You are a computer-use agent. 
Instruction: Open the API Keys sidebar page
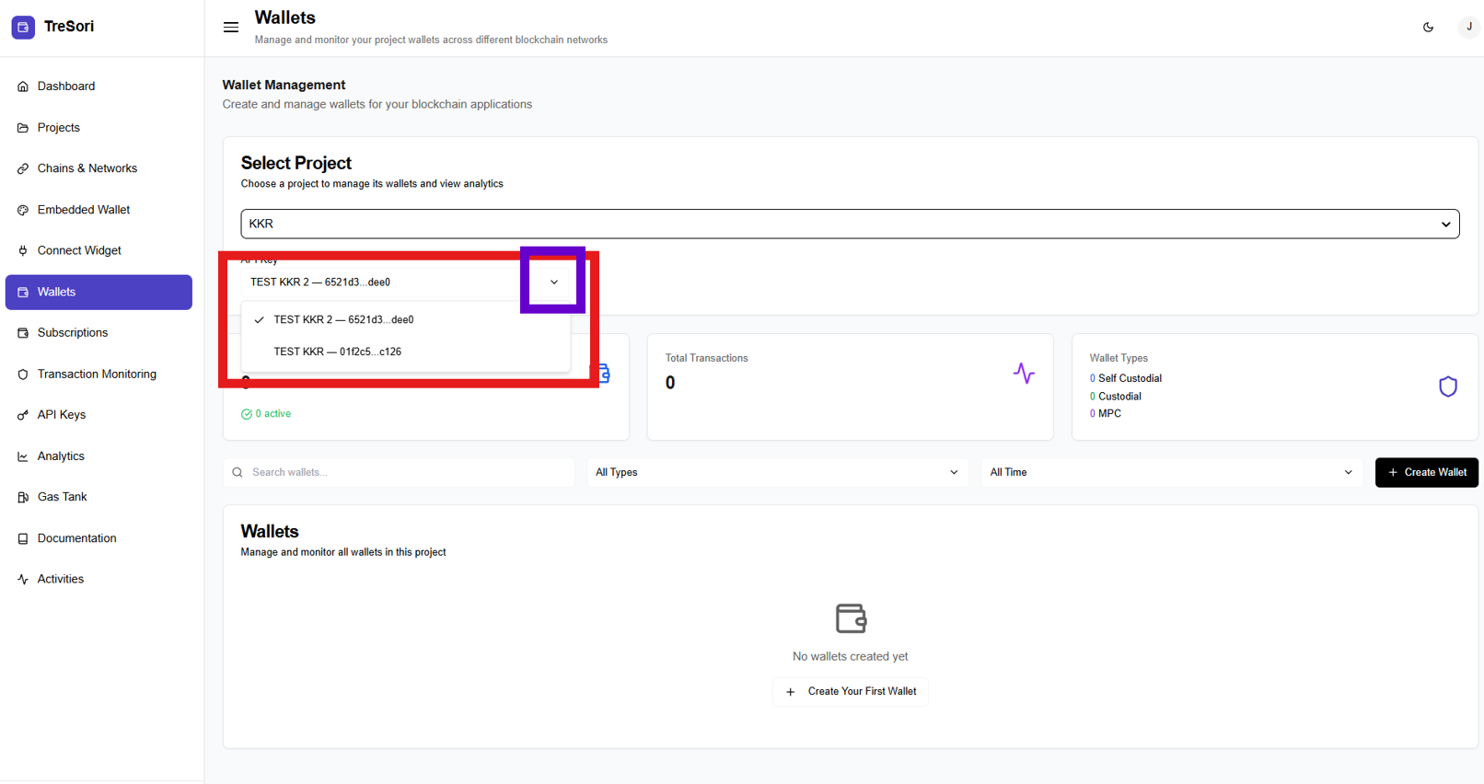(62, 415)
